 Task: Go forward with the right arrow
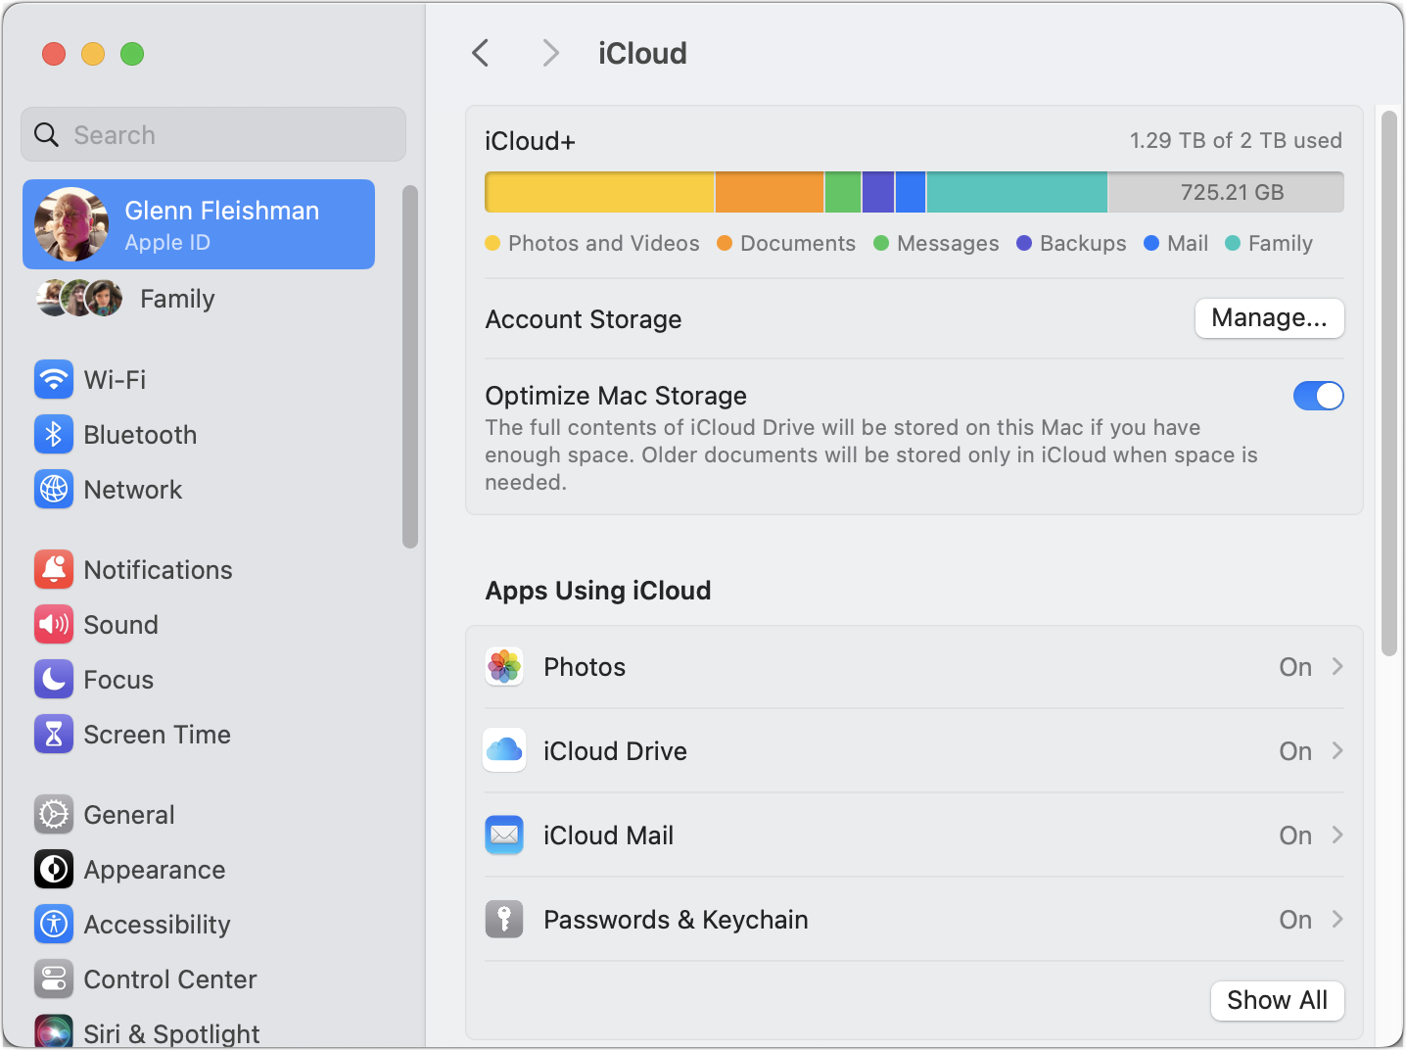tap(551, 53)
